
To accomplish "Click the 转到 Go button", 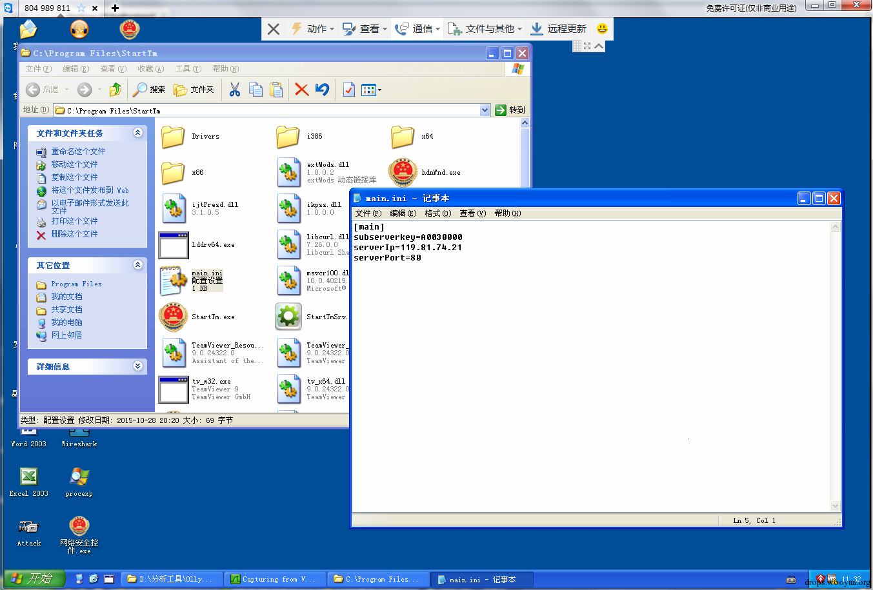I will pos(510,110).
